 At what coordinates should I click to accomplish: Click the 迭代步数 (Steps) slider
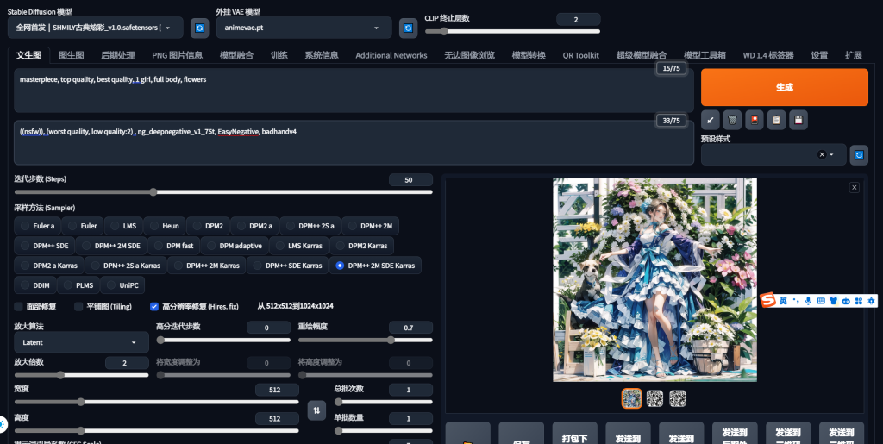click(x=222, y=191)
